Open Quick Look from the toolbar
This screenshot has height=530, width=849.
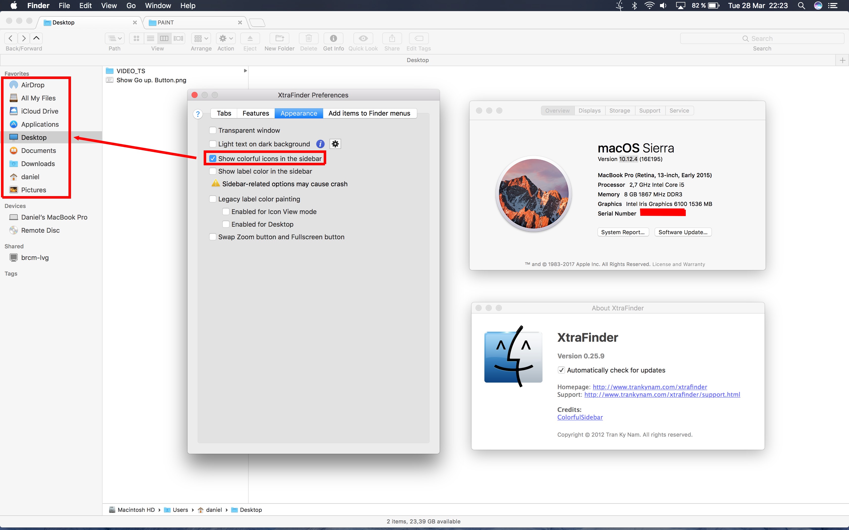click(363, 38)
